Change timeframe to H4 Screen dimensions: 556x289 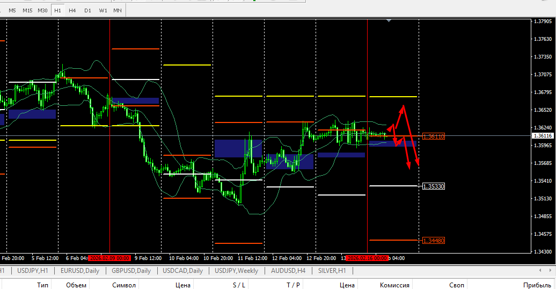72,10
